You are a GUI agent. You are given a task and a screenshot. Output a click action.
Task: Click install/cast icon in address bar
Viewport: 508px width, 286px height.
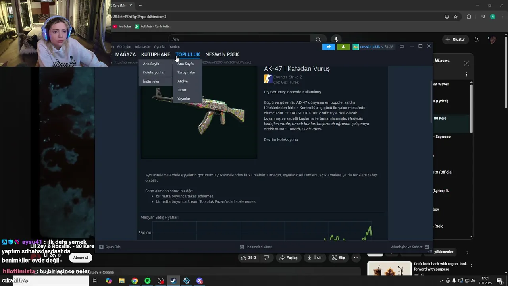pos(447,17)
